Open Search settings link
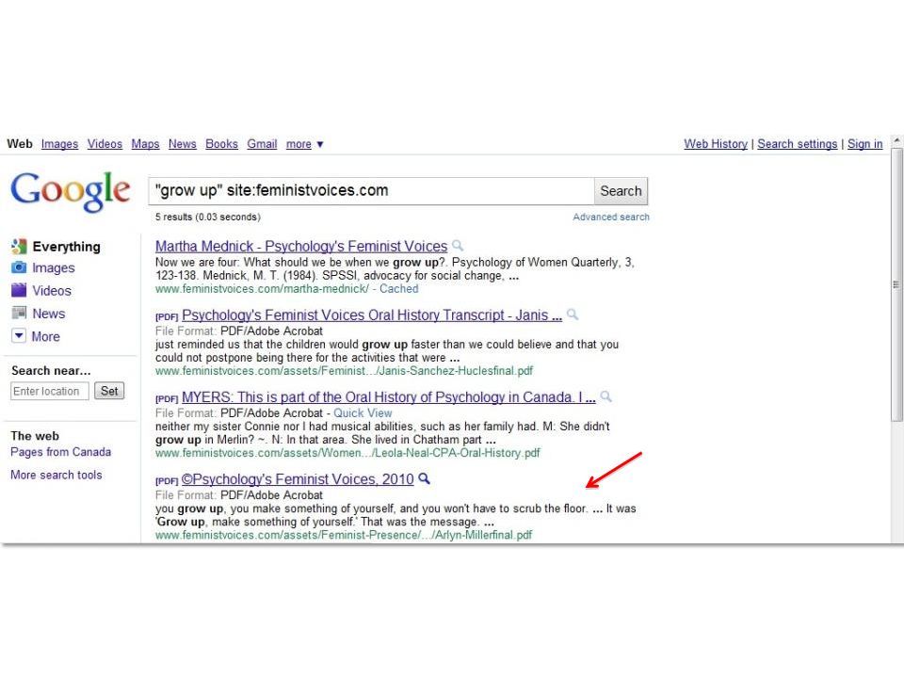Viewport: 904px width, 678px height. coord(798,144)
